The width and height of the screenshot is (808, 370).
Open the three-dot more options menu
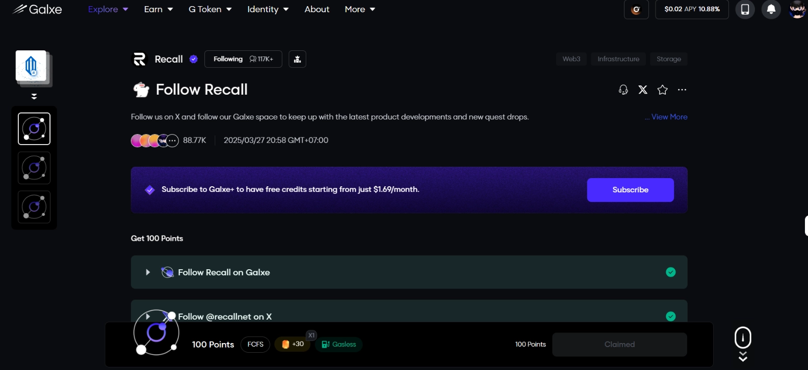pos(682,90)
